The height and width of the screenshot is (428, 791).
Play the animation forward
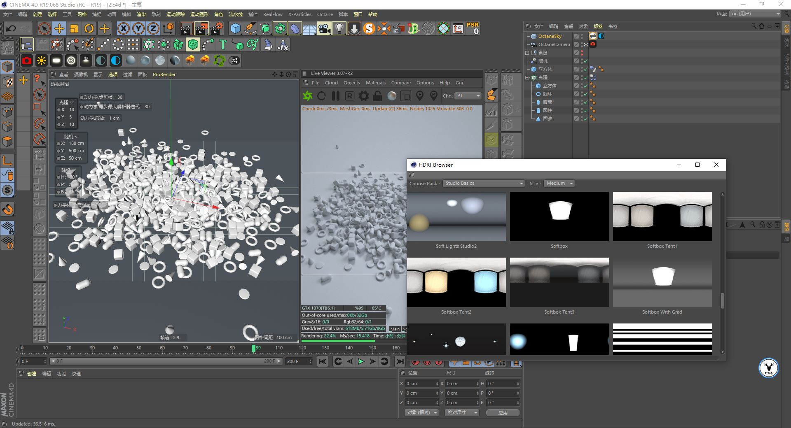coord(361,361)
